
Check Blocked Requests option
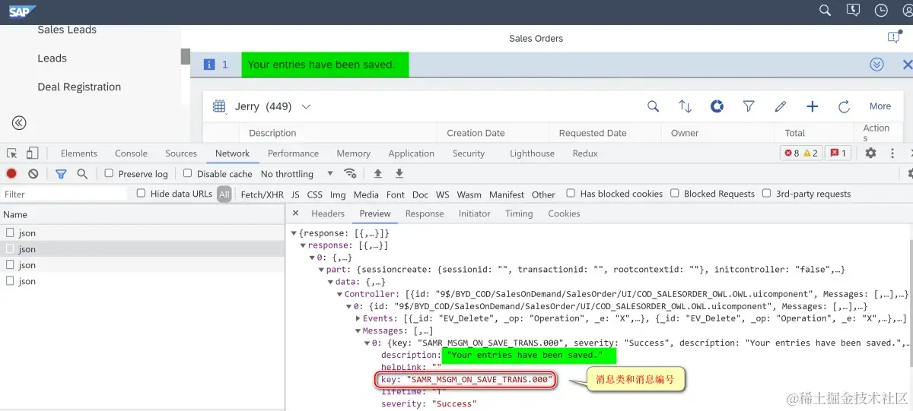(674, 194)
